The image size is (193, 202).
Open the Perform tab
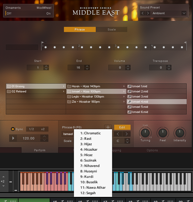point(40,150)
